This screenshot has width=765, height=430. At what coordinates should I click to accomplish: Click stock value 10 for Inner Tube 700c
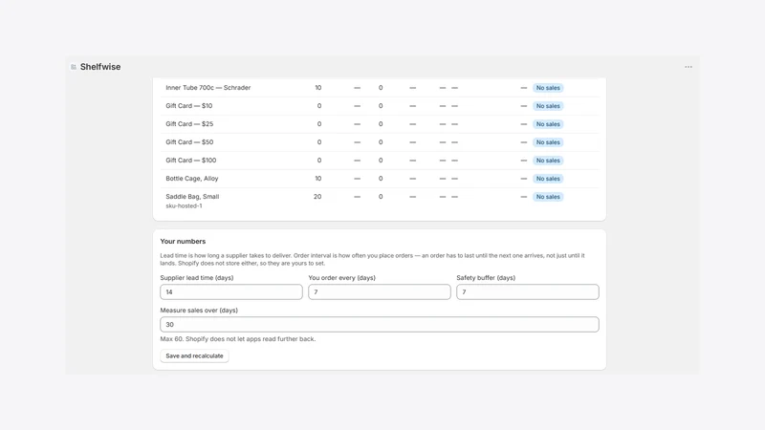[x=317, y=88]
